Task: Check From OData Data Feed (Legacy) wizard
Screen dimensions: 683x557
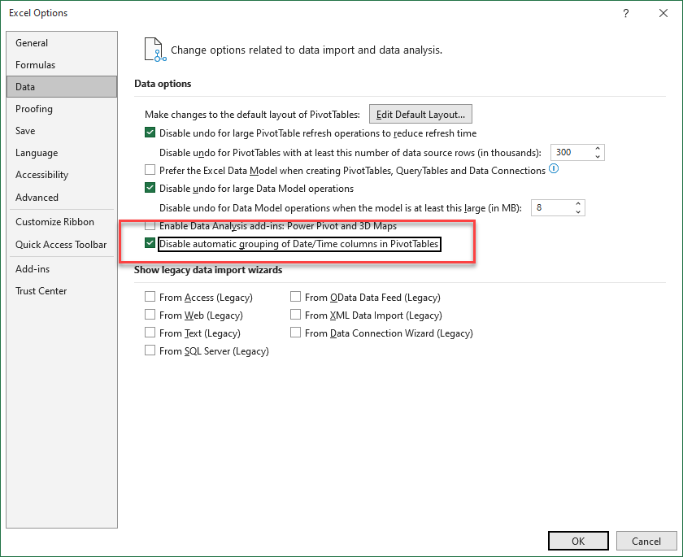Action: (x=296, y=298)
